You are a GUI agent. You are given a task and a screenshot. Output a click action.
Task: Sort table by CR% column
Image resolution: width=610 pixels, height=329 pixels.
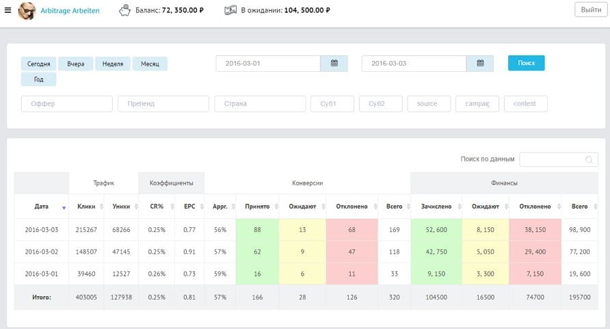coord(157,207)
